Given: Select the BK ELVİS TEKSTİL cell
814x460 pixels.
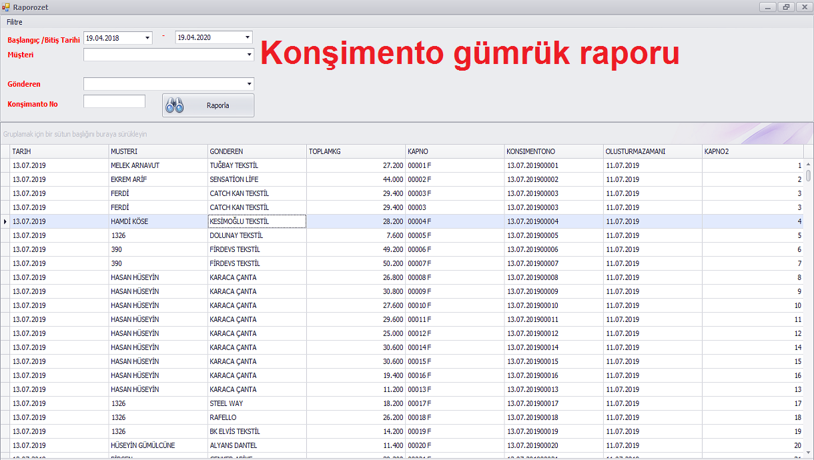Looking at the screenshot, I should click(x=257, y=431).
